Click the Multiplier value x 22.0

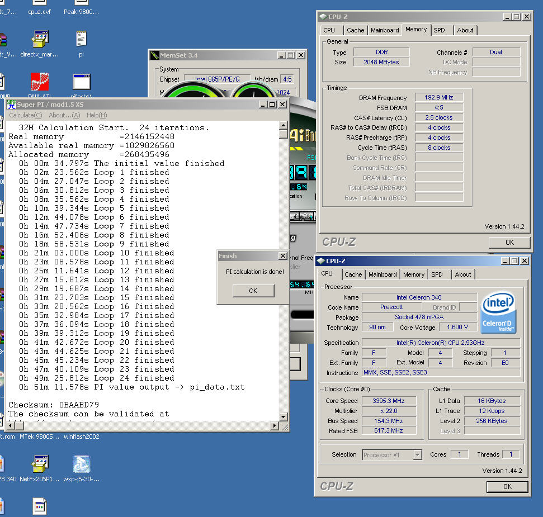(x=389, y=411)
